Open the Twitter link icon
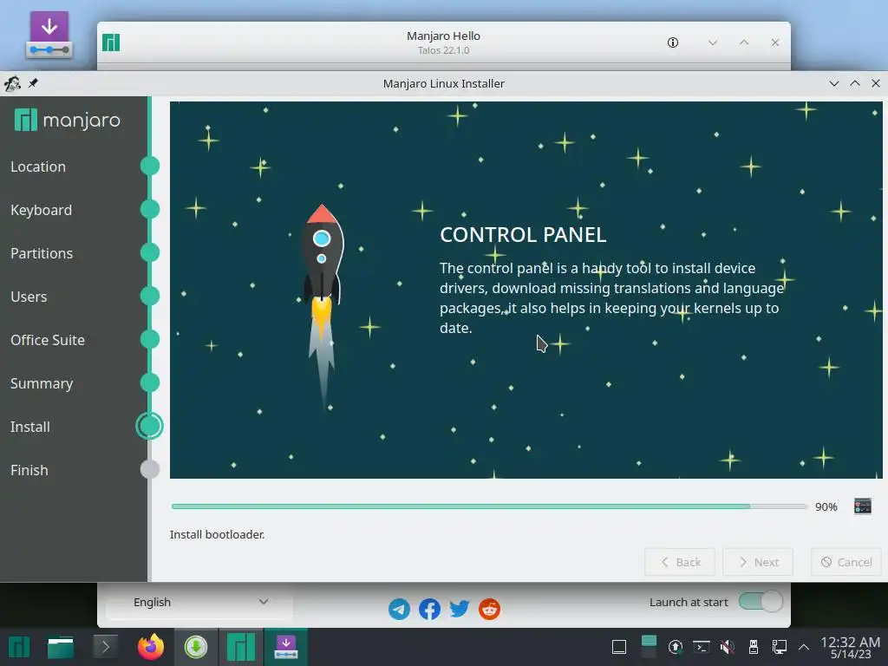 (460, 609)
